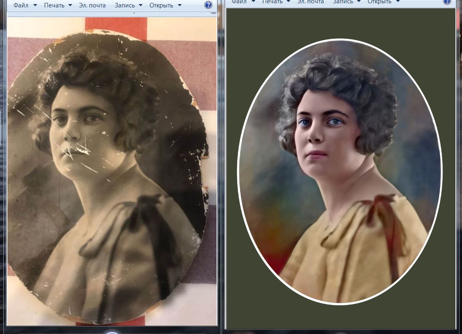Open the Запись dropdown in the right viewer window
Screen dimensions: 462x334
(346, 2)
